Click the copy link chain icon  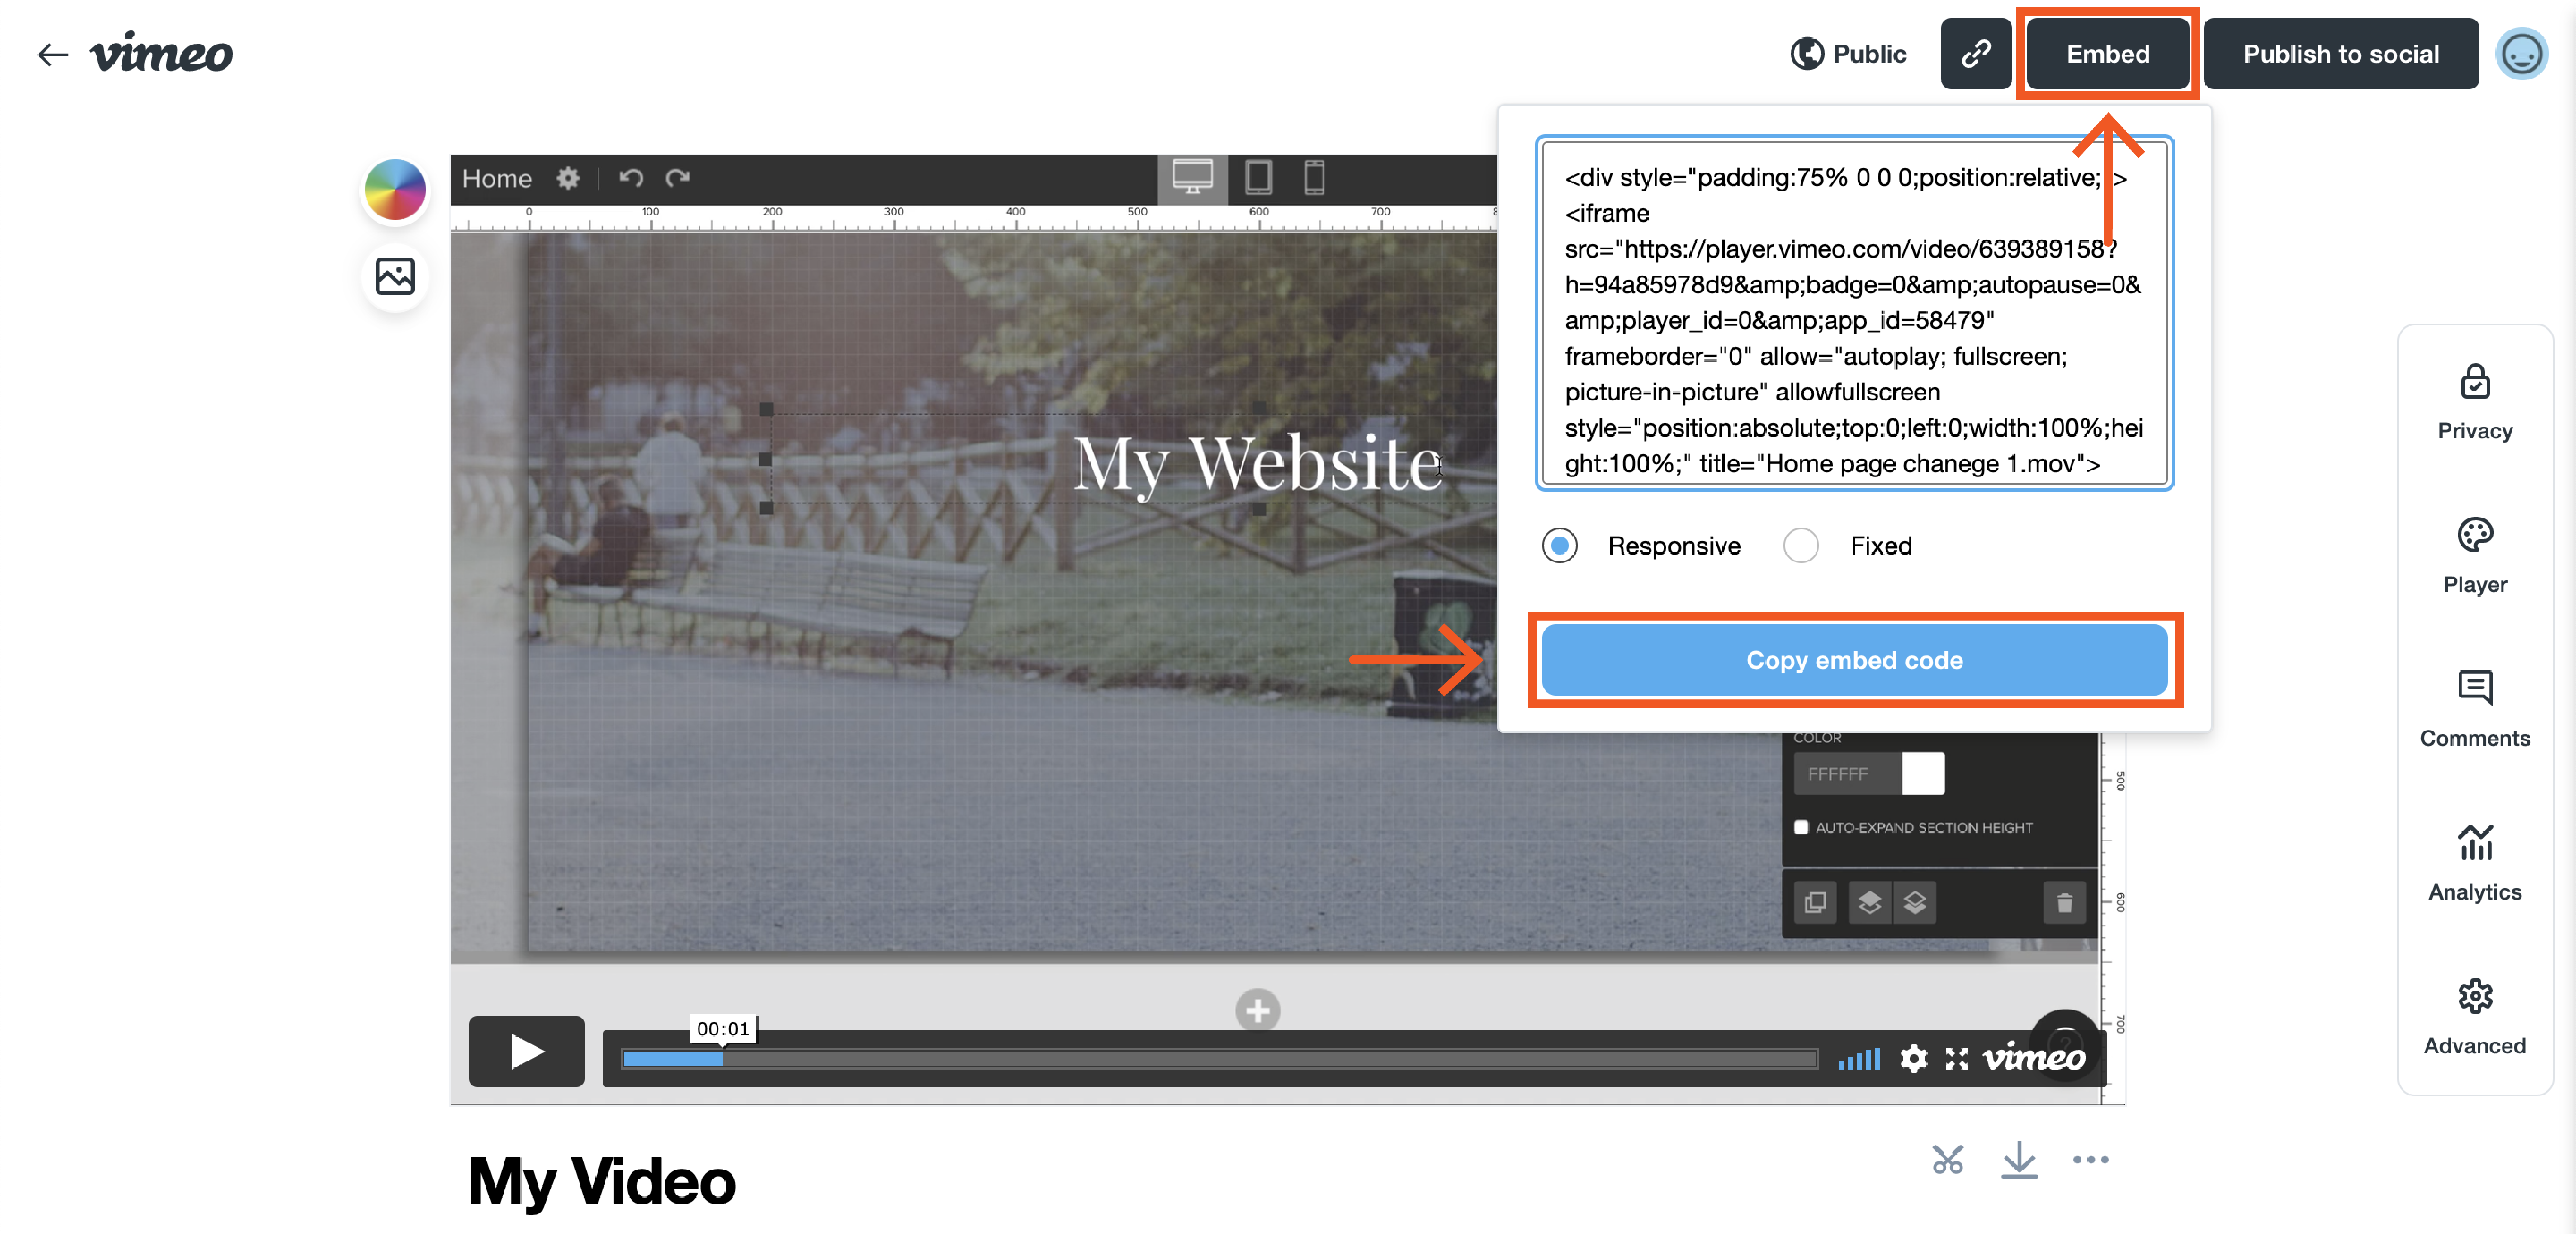point(1975,54)
